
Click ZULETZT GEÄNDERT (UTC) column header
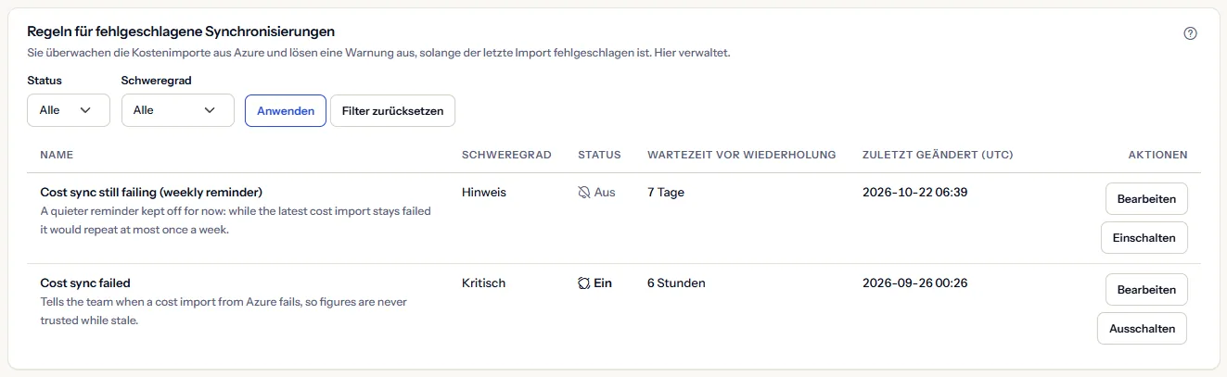[938, 155]
